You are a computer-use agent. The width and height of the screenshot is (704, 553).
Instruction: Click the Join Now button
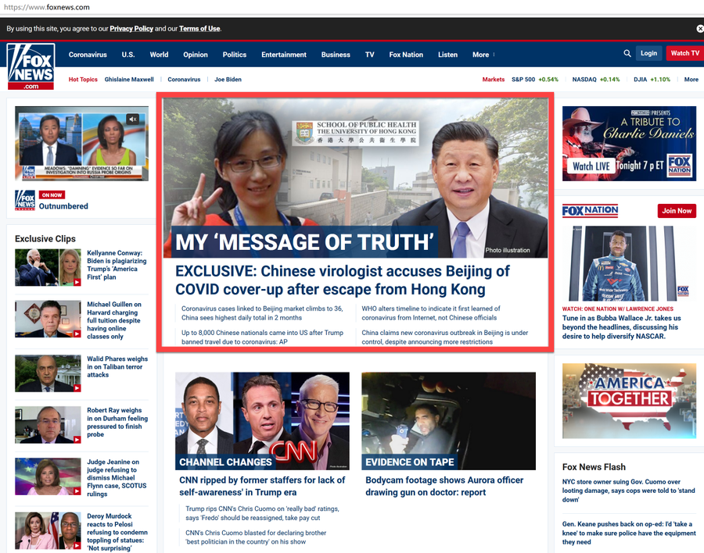click(677, 211)
